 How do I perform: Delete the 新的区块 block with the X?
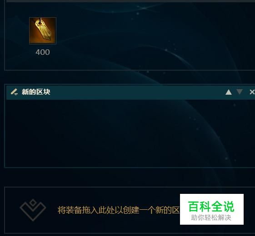[x=252, y=92]
